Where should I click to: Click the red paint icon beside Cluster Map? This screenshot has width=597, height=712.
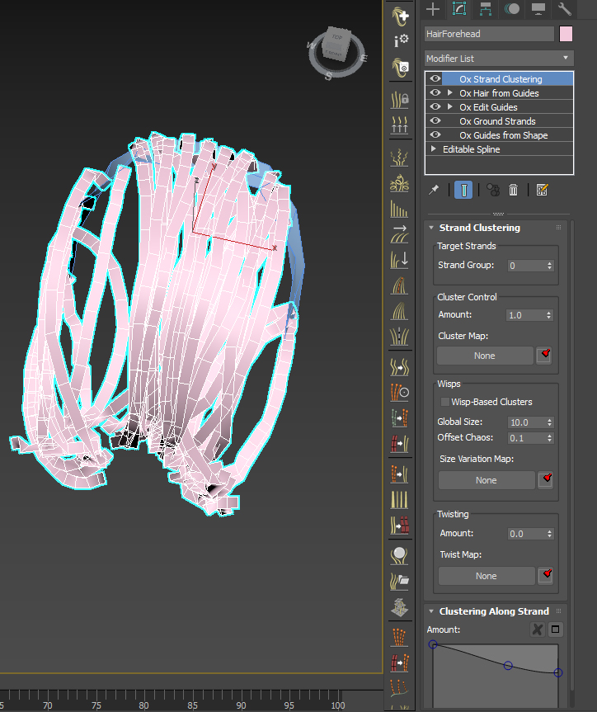544,356
